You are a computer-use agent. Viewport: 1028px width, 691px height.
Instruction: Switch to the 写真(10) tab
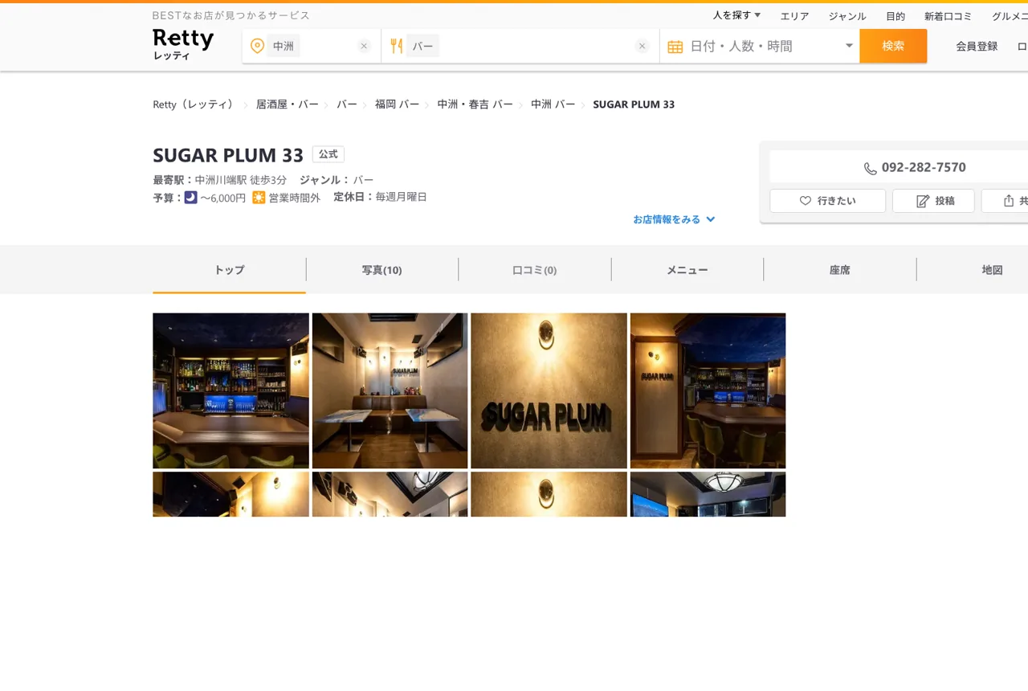click(x=382, y=270)
